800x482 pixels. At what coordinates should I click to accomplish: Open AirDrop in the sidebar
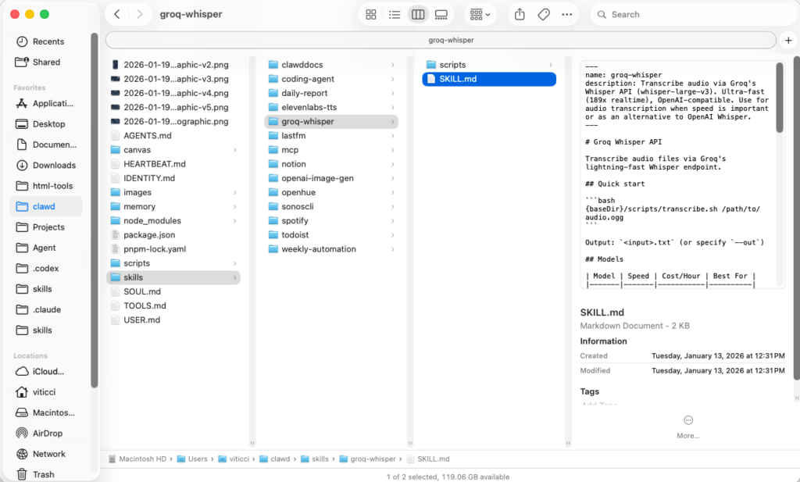tap(48, 433)
